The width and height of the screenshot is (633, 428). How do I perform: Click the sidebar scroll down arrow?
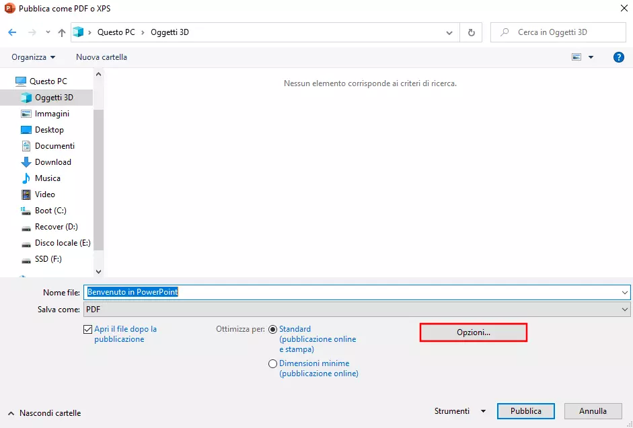click(x=98, y=272)
